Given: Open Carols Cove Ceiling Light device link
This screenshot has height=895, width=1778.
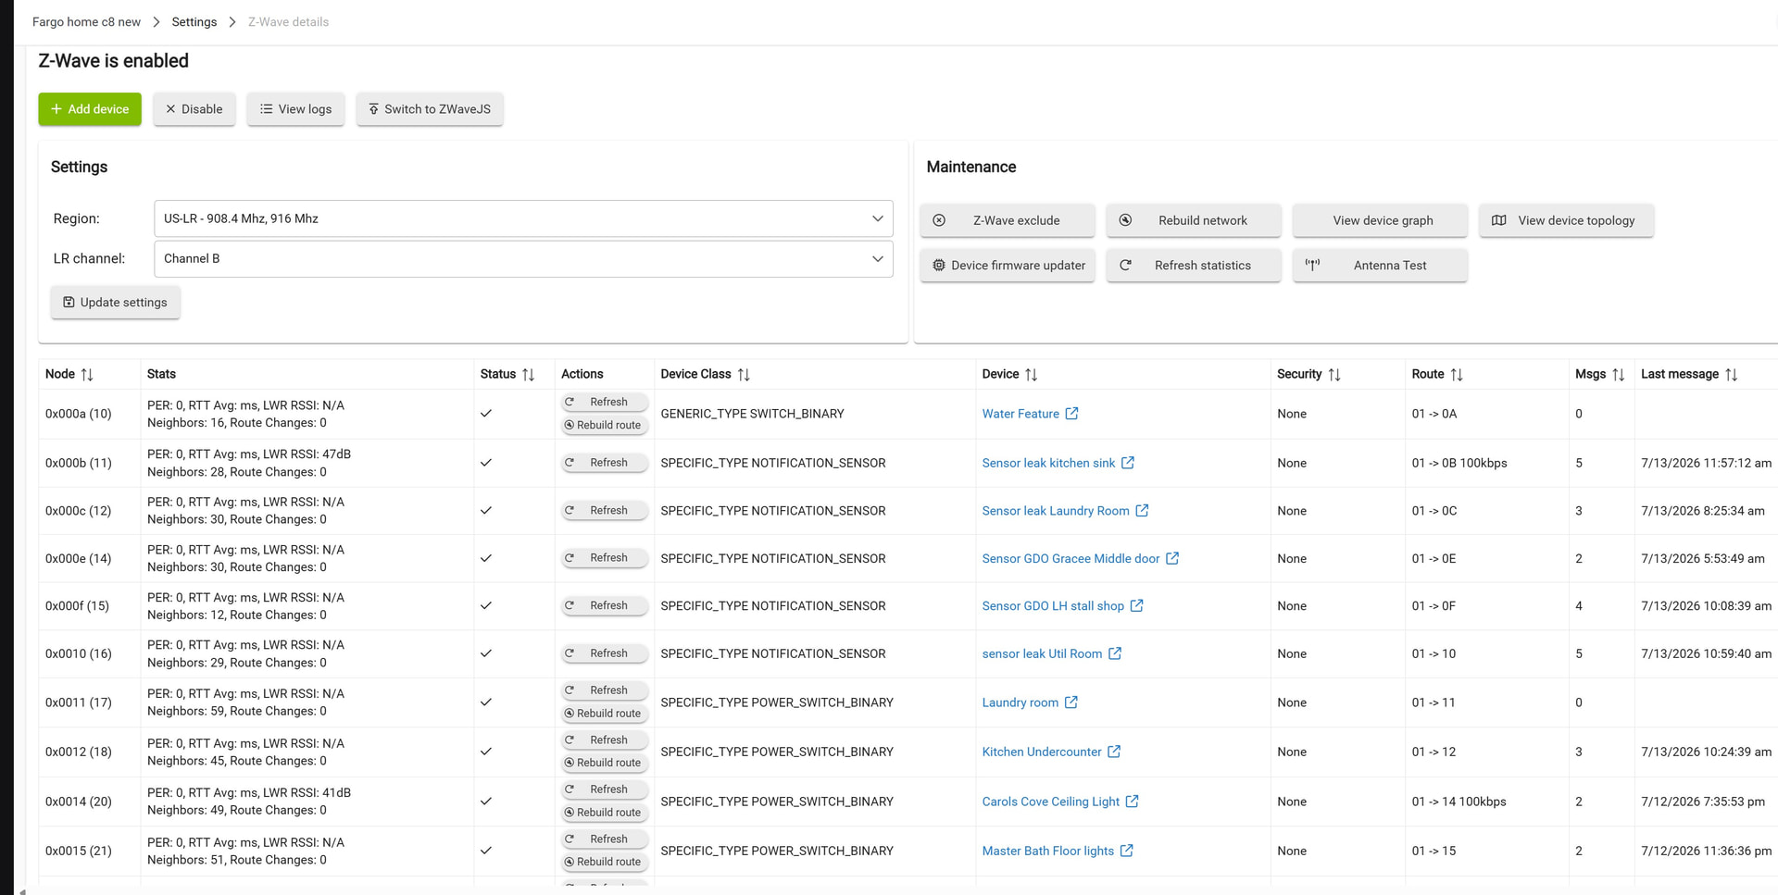Looking at the screenshot, I should [x=1051, y=802].
